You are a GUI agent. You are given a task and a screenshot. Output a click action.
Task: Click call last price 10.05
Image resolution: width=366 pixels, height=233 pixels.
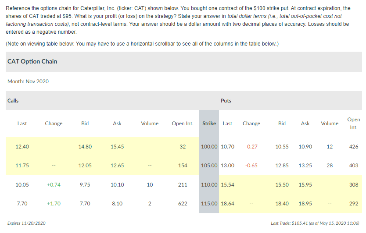click(22, 185)
